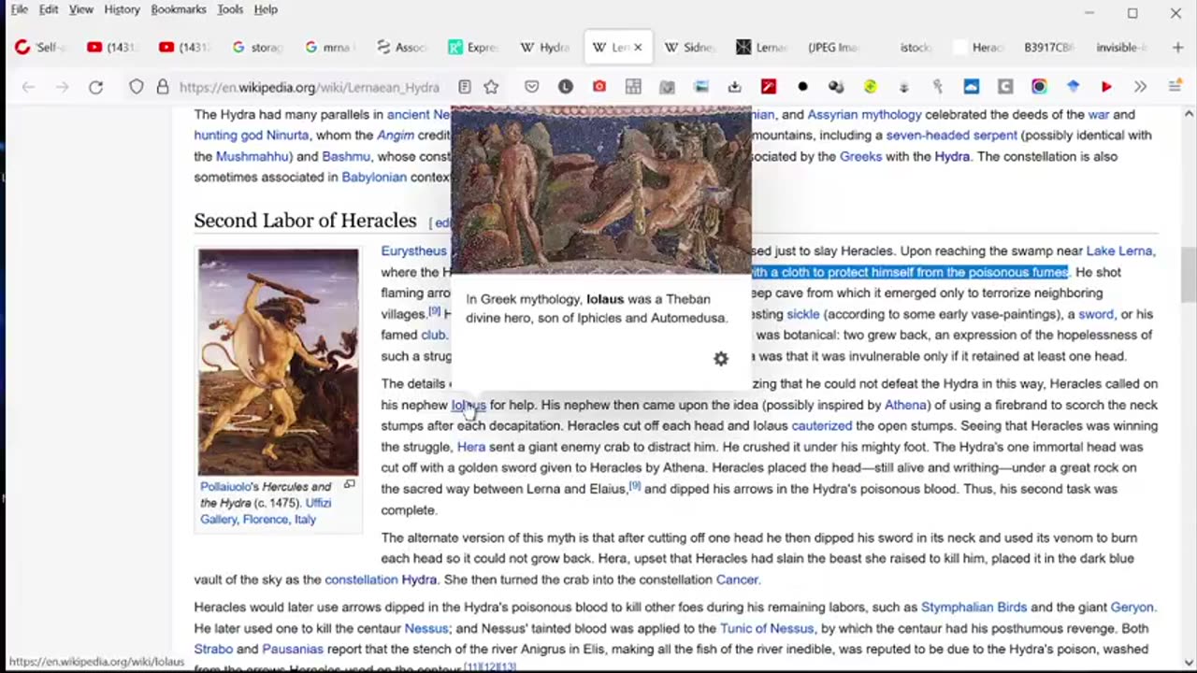Follow the Strabo link

point(213,649)
